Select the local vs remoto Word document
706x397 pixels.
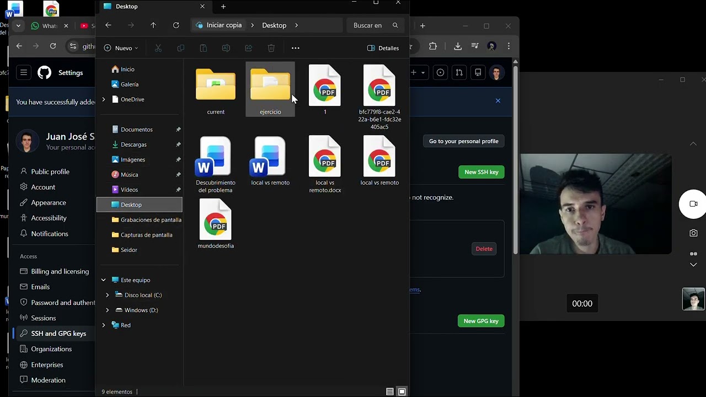270,160
